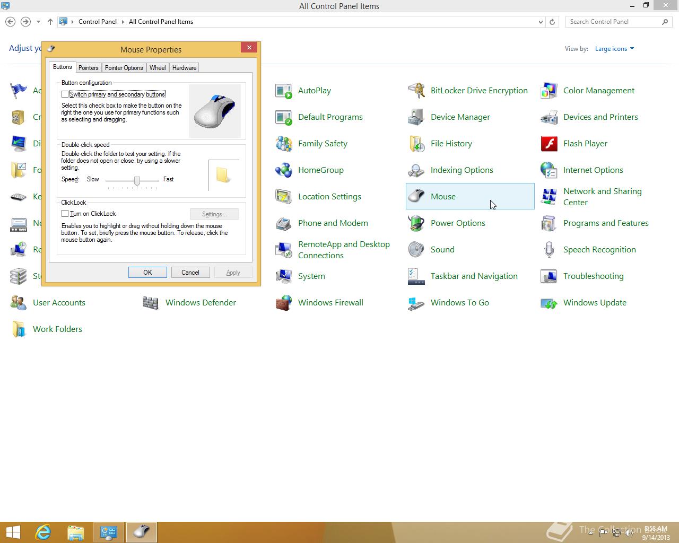Click OK in Mouse Properties
The image size is (679, 543).
pos(147,273)
